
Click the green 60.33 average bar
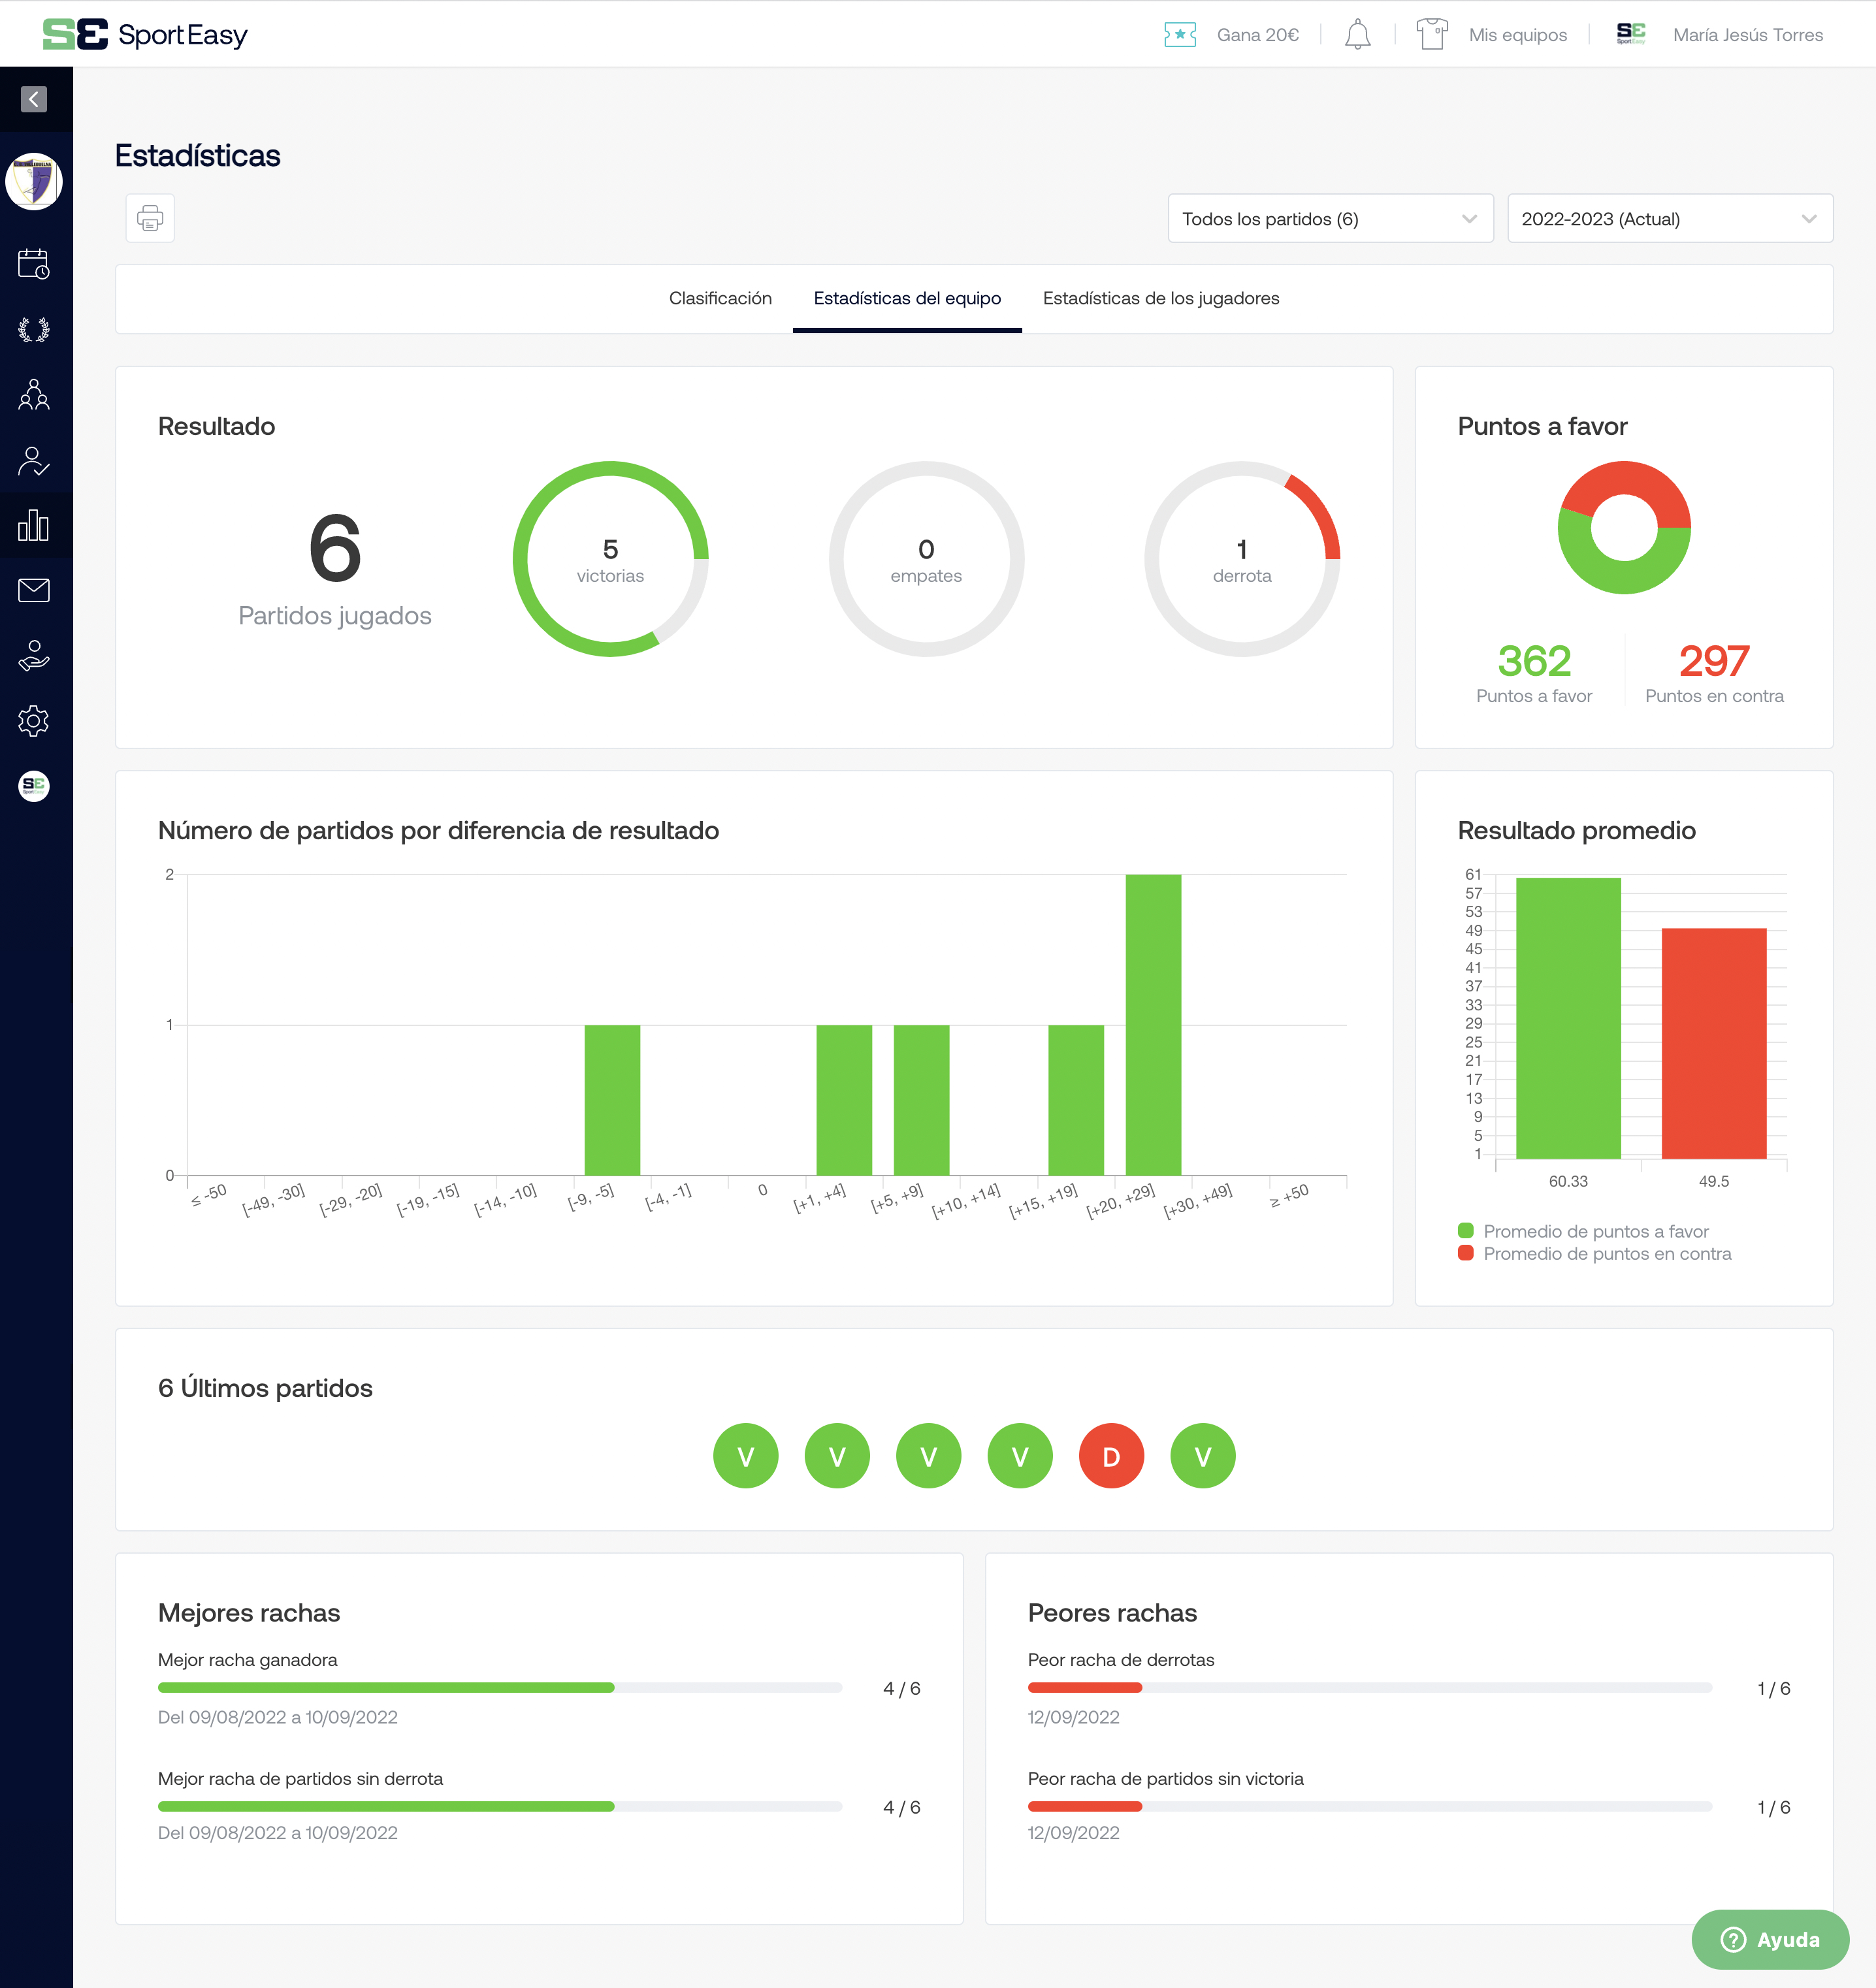click(x=1568, y=1018)
